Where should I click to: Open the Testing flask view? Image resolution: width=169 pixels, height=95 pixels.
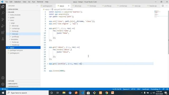[3, 39]
